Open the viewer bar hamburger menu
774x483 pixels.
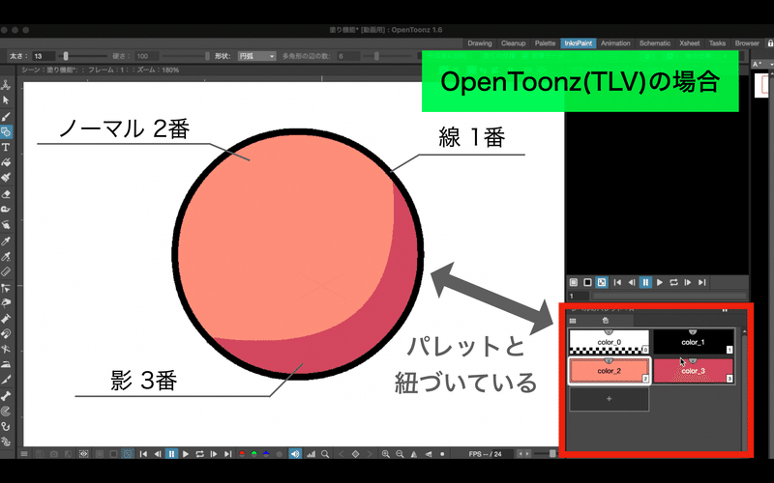click(23, 454)
